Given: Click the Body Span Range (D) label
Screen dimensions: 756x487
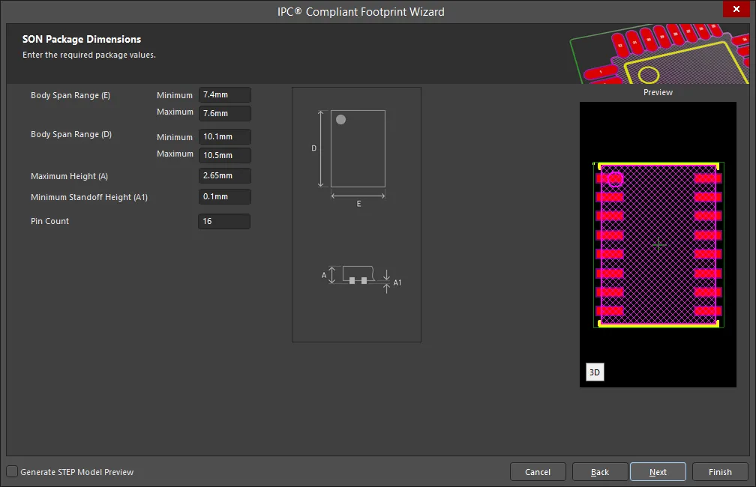Looking at the screenshot, I should point(70,134).
